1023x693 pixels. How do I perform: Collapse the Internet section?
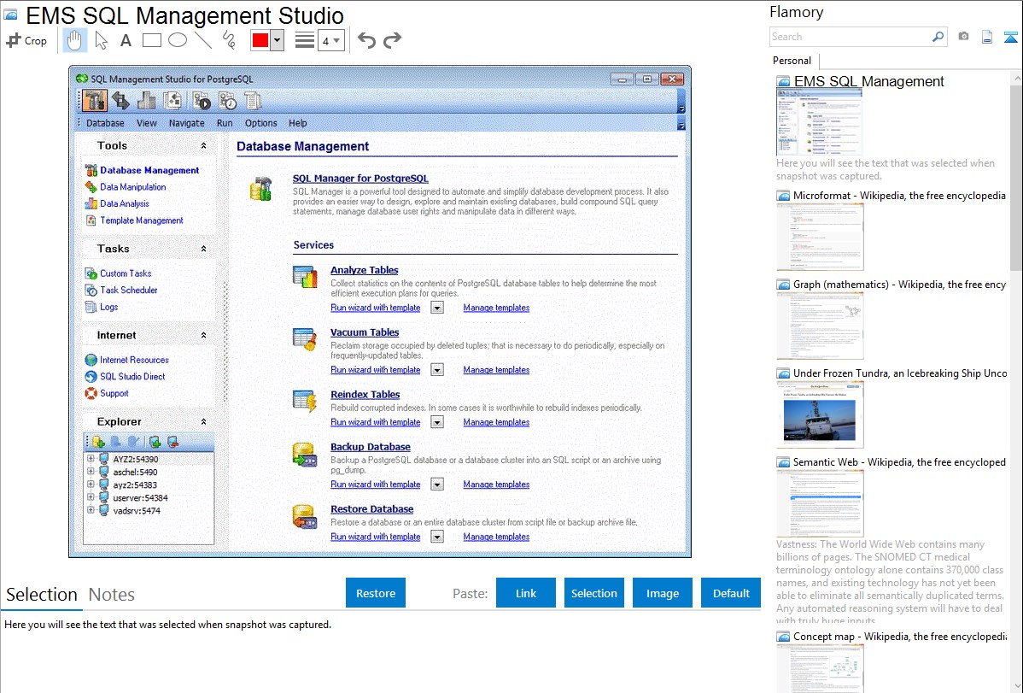click(203, 335)
